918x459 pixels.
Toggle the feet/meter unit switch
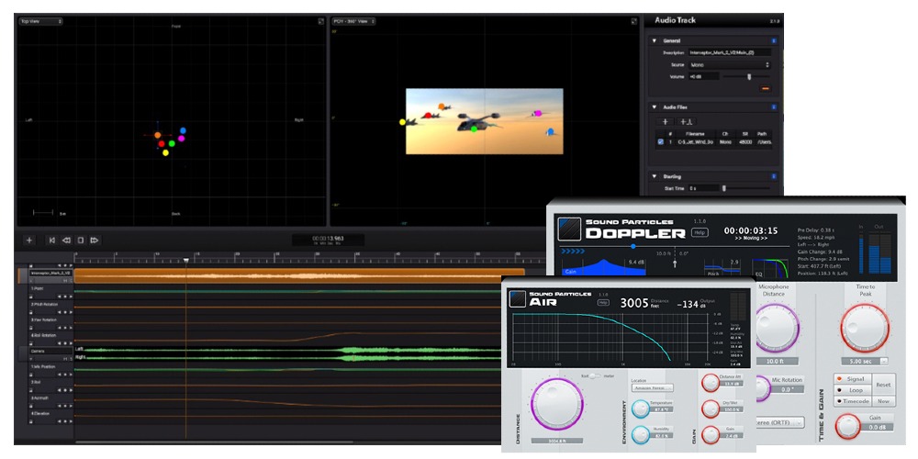pyautogui.click(x=593, y=375)
